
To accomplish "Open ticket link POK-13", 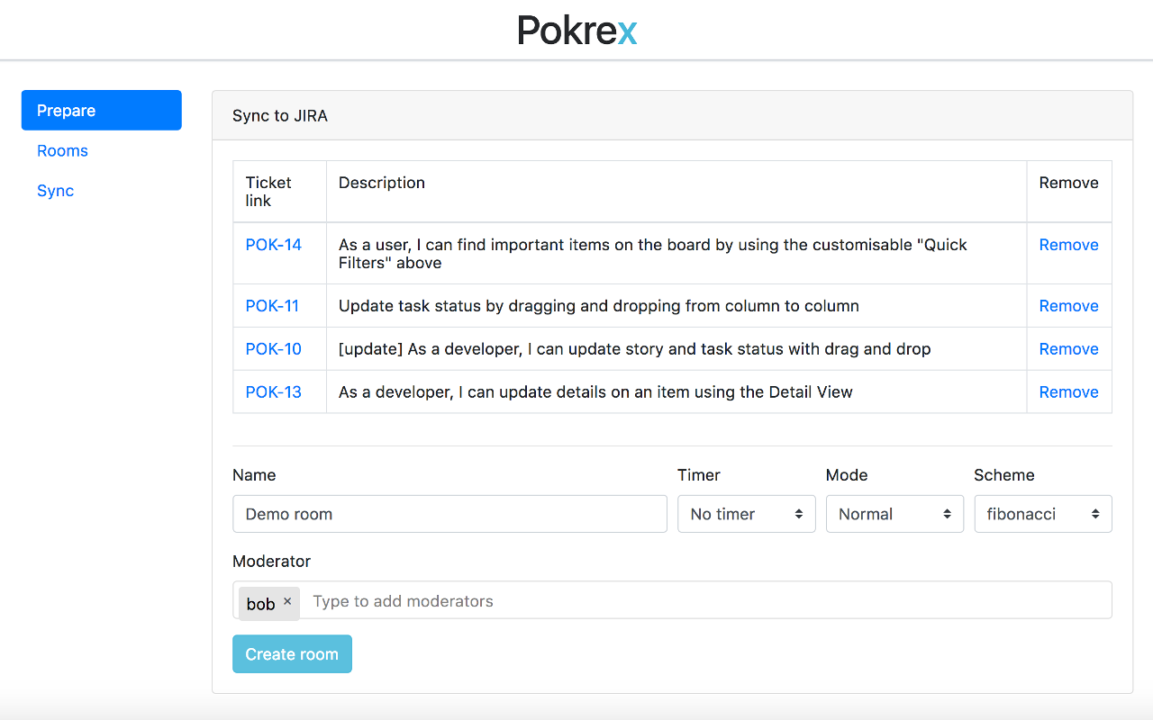I will click(274, 392).
